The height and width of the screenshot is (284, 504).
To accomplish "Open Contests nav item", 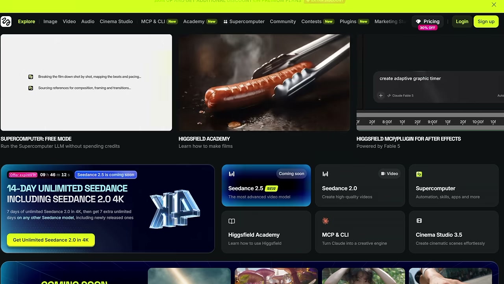I will [x=318, y=21].
